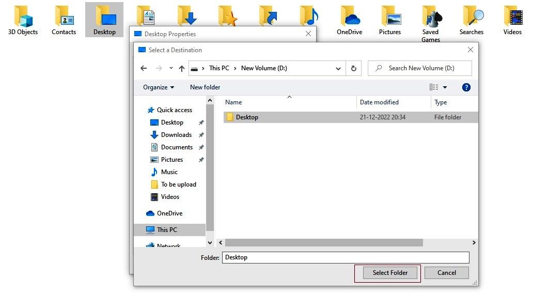Go up one level with the up arrow
Screen dimensions: 548x294
click(182, 69)
